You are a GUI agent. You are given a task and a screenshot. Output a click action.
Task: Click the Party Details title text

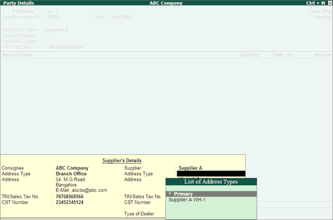click(x=19, y=3)
